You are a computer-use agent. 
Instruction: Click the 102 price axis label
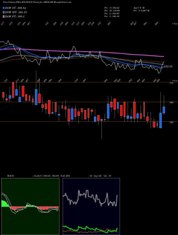point(171,122)
